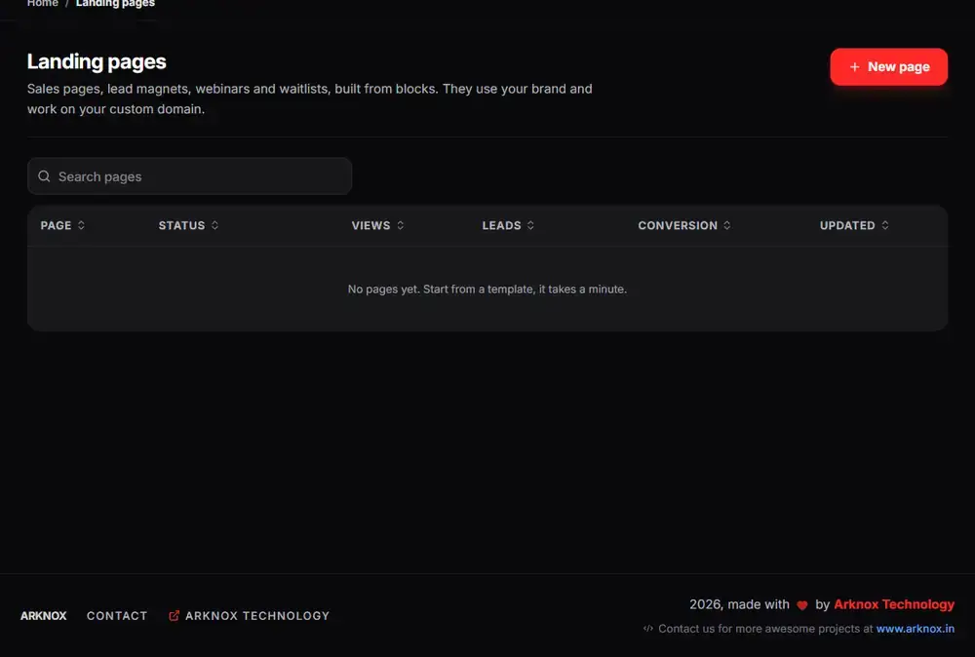The height and width of the screenshot is (657, 975).
Task: Click the sort arrows beside Views
Action: click(401, 225)
